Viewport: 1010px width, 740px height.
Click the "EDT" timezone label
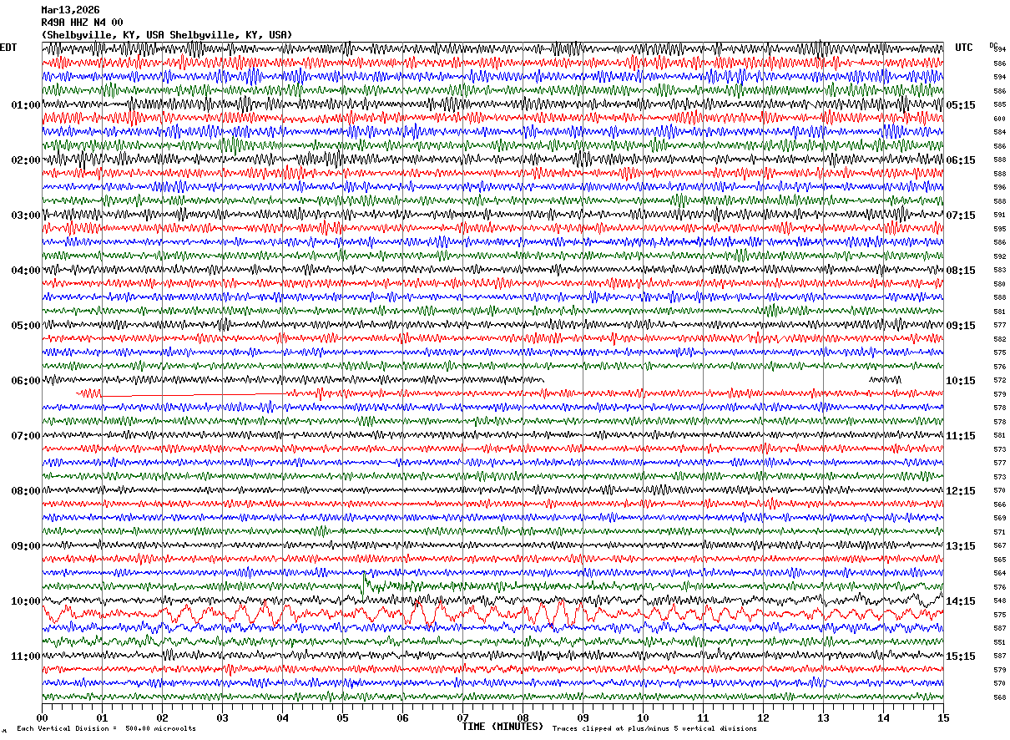point(8,48)
